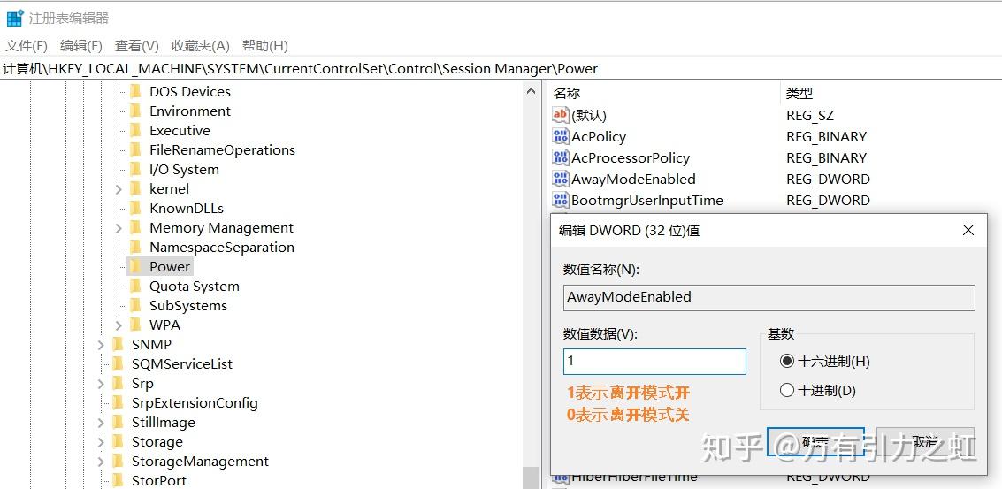Click the 数值名称 AwayModeEnabled field
This screenshot has height=489, width=1002.
769,298
